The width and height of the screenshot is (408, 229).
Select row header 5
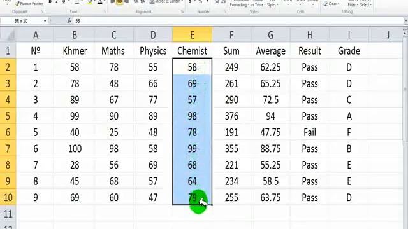(x=8, y=116)
